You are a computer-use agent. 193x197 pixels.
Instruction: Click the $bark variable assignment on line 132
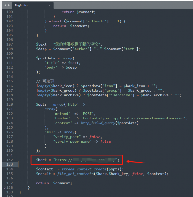77,160
